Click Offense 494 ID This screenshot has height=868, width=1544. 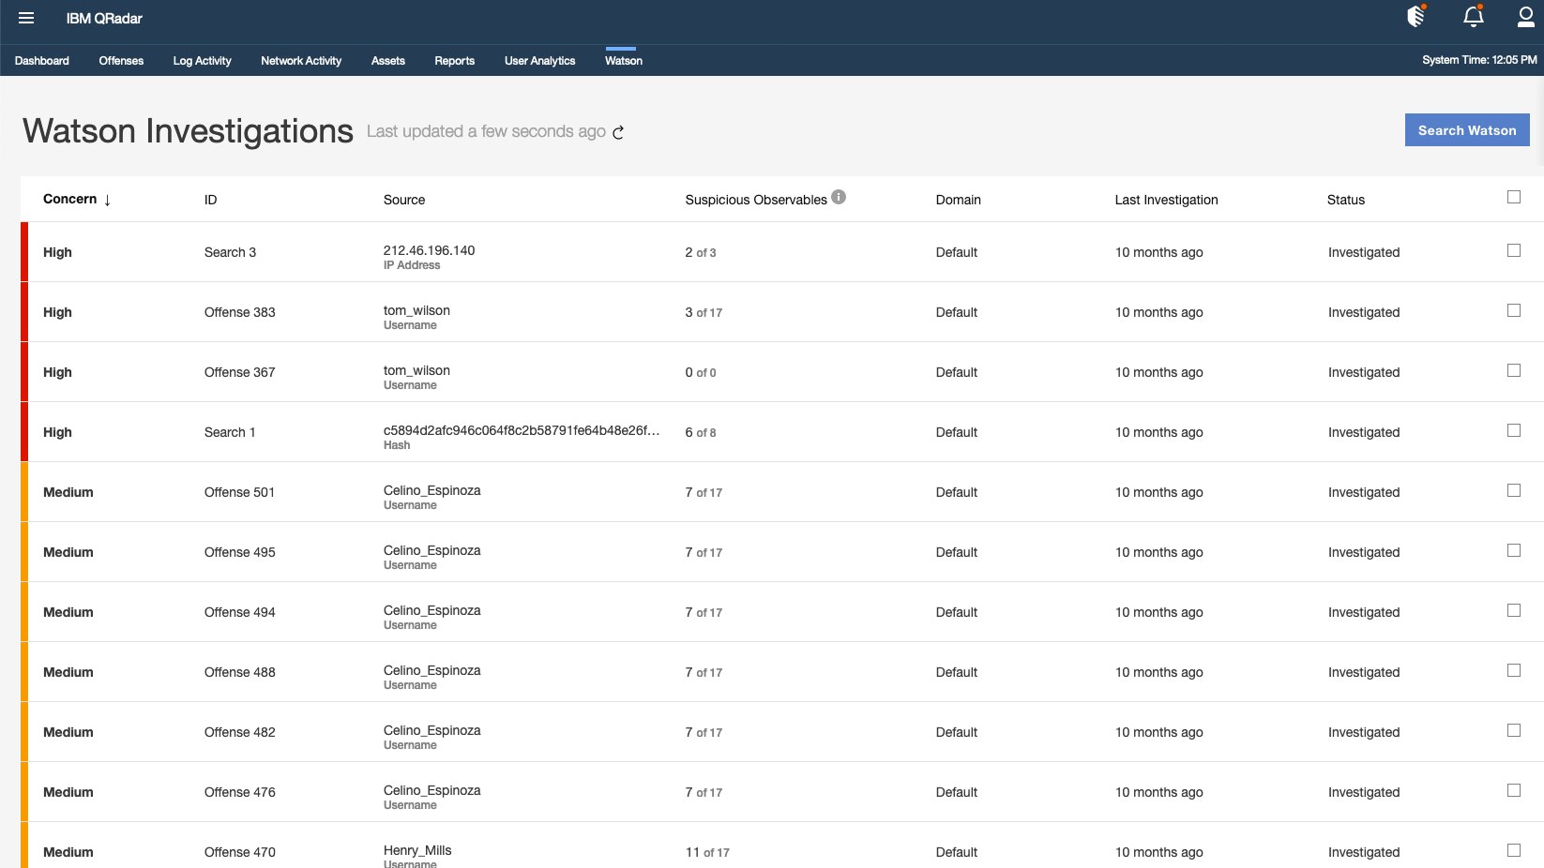[x=239, y=612]
